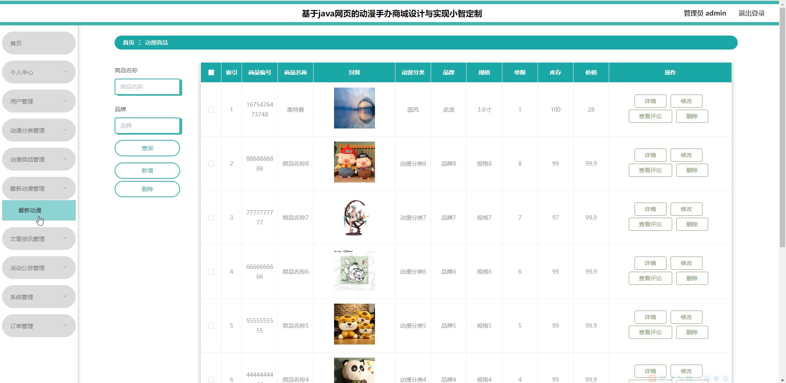Check the row checkbox for 商品名称7

point(211,218)
